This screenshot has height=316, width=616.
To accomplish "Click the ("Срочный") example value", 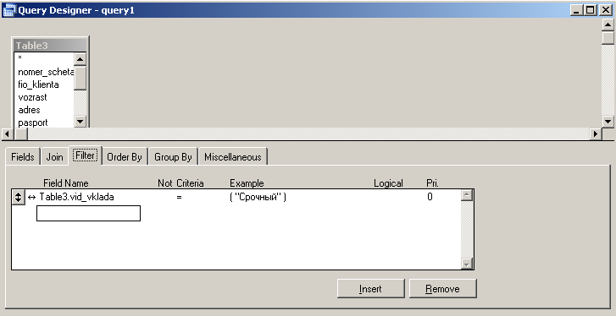I will (x=258, y=197).
